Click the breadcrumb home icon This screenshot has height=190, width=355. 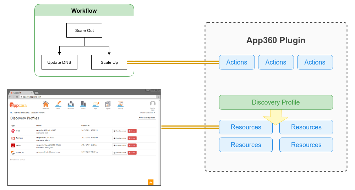(x=11, y=113)
